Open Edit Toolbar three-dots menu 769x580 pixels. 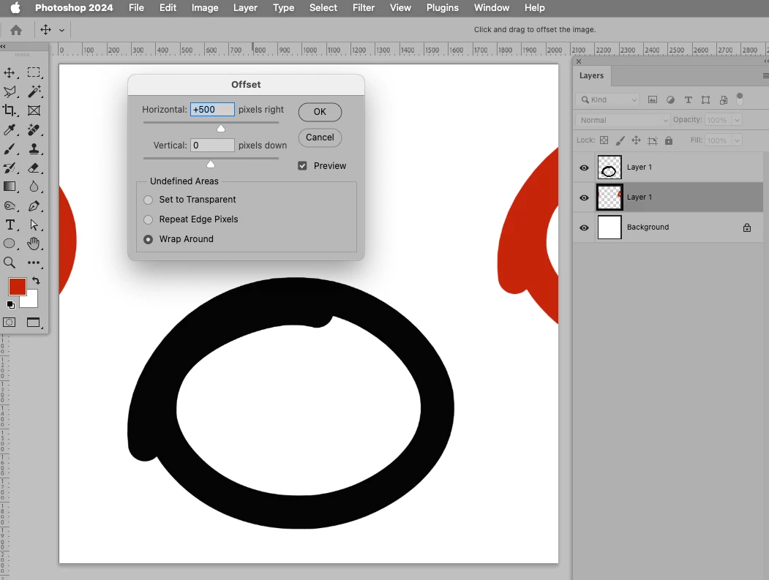[34, 263]
